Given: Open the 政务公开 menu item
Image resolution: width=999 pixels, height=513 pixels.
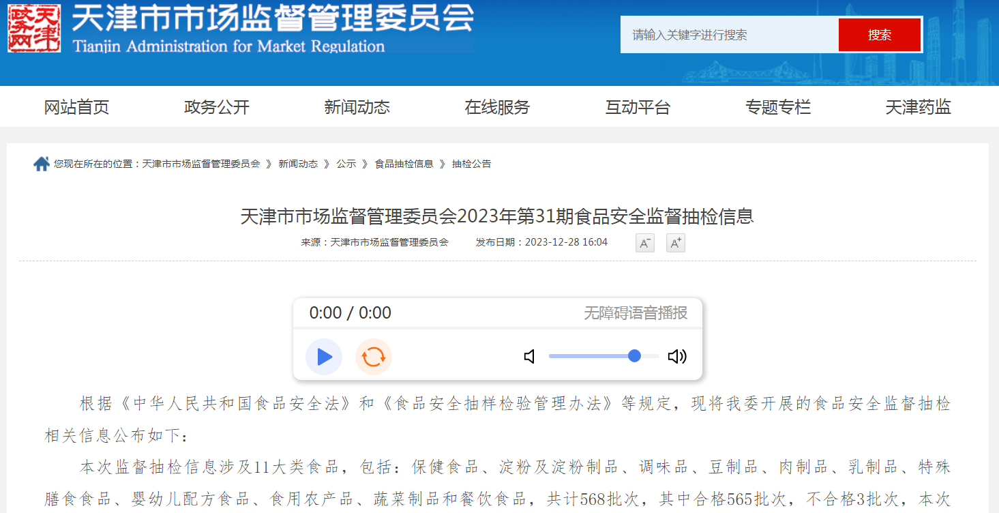Looking at the screenshot, I should point(217,107).
